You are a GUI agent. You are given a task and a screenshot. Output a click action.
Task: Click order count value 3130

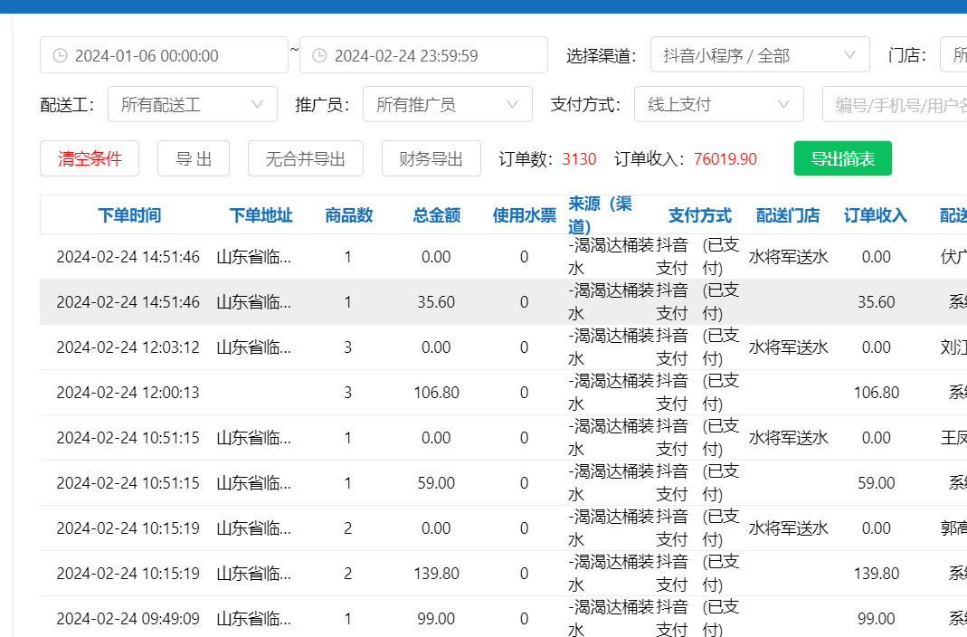579,159
